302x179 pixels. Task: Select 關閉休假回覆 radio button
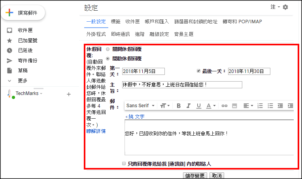[x=108, y=49]
